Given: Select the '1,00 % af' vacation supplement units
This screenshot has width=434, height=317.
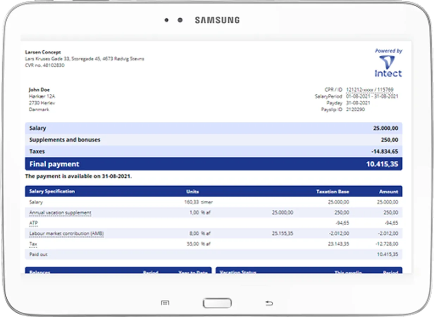Looking at the screenshot, I should [200, 213].
